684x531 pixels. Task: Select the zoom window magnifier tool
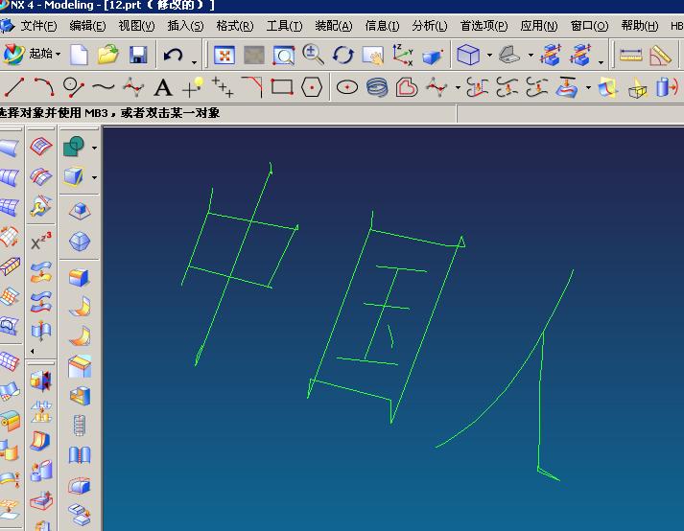click(x=284, y=56)
